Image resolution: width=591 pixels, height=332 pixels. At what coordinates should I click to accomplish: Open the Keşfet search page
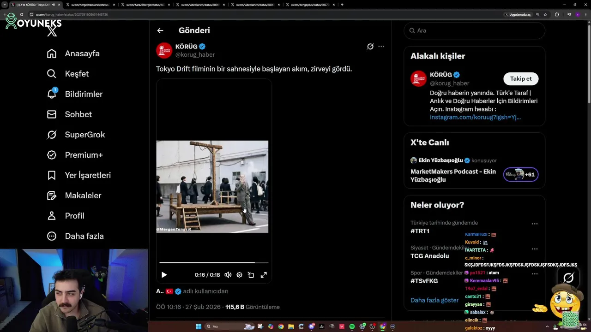point(67,74)
